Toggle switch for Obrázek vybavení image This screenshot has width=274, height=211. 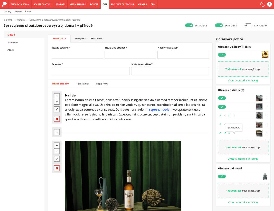(222, 177)
